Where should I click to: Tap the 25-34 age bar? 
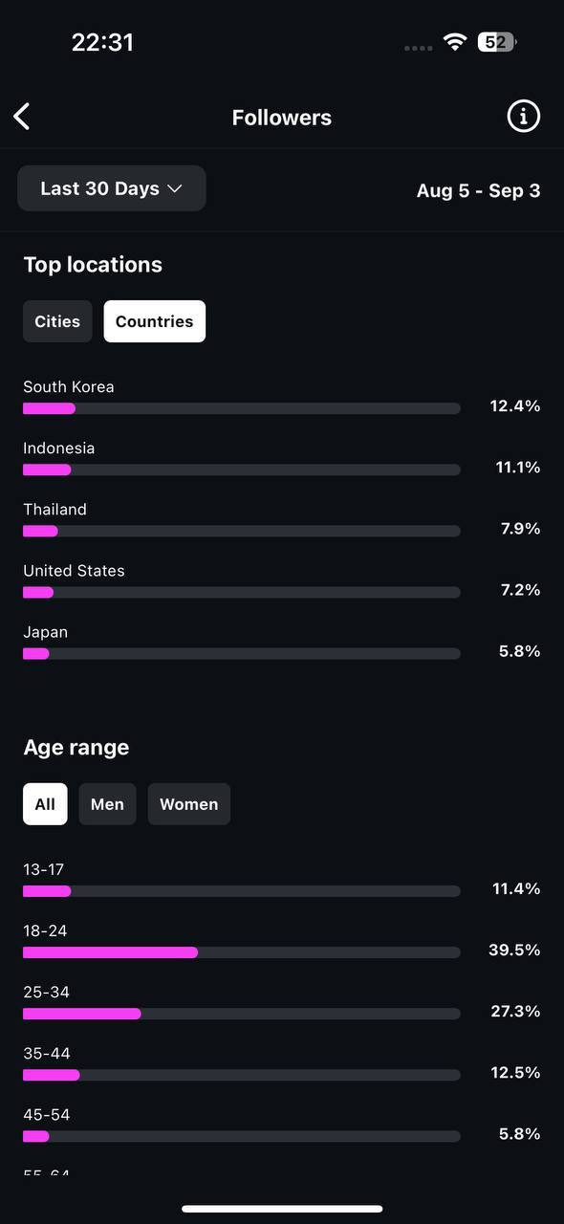tap(242, 1014)
